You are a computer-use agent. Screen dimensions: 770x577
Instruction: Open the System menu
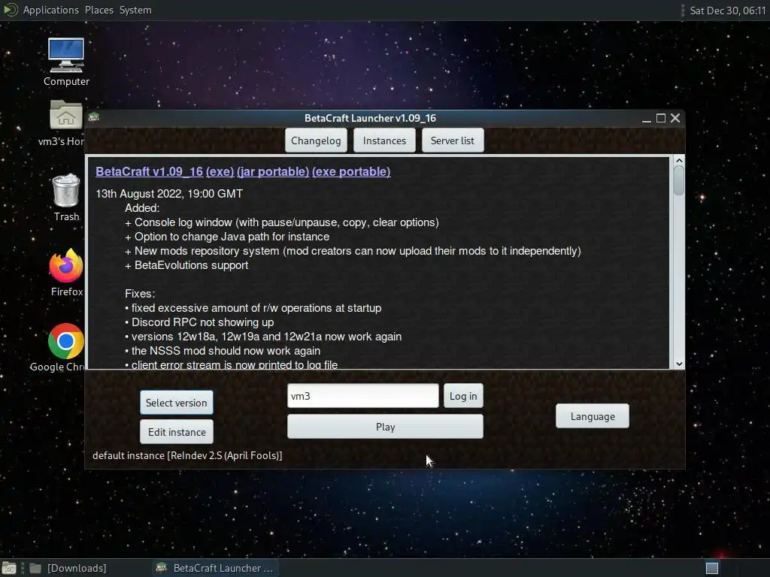tap(135, 10)
